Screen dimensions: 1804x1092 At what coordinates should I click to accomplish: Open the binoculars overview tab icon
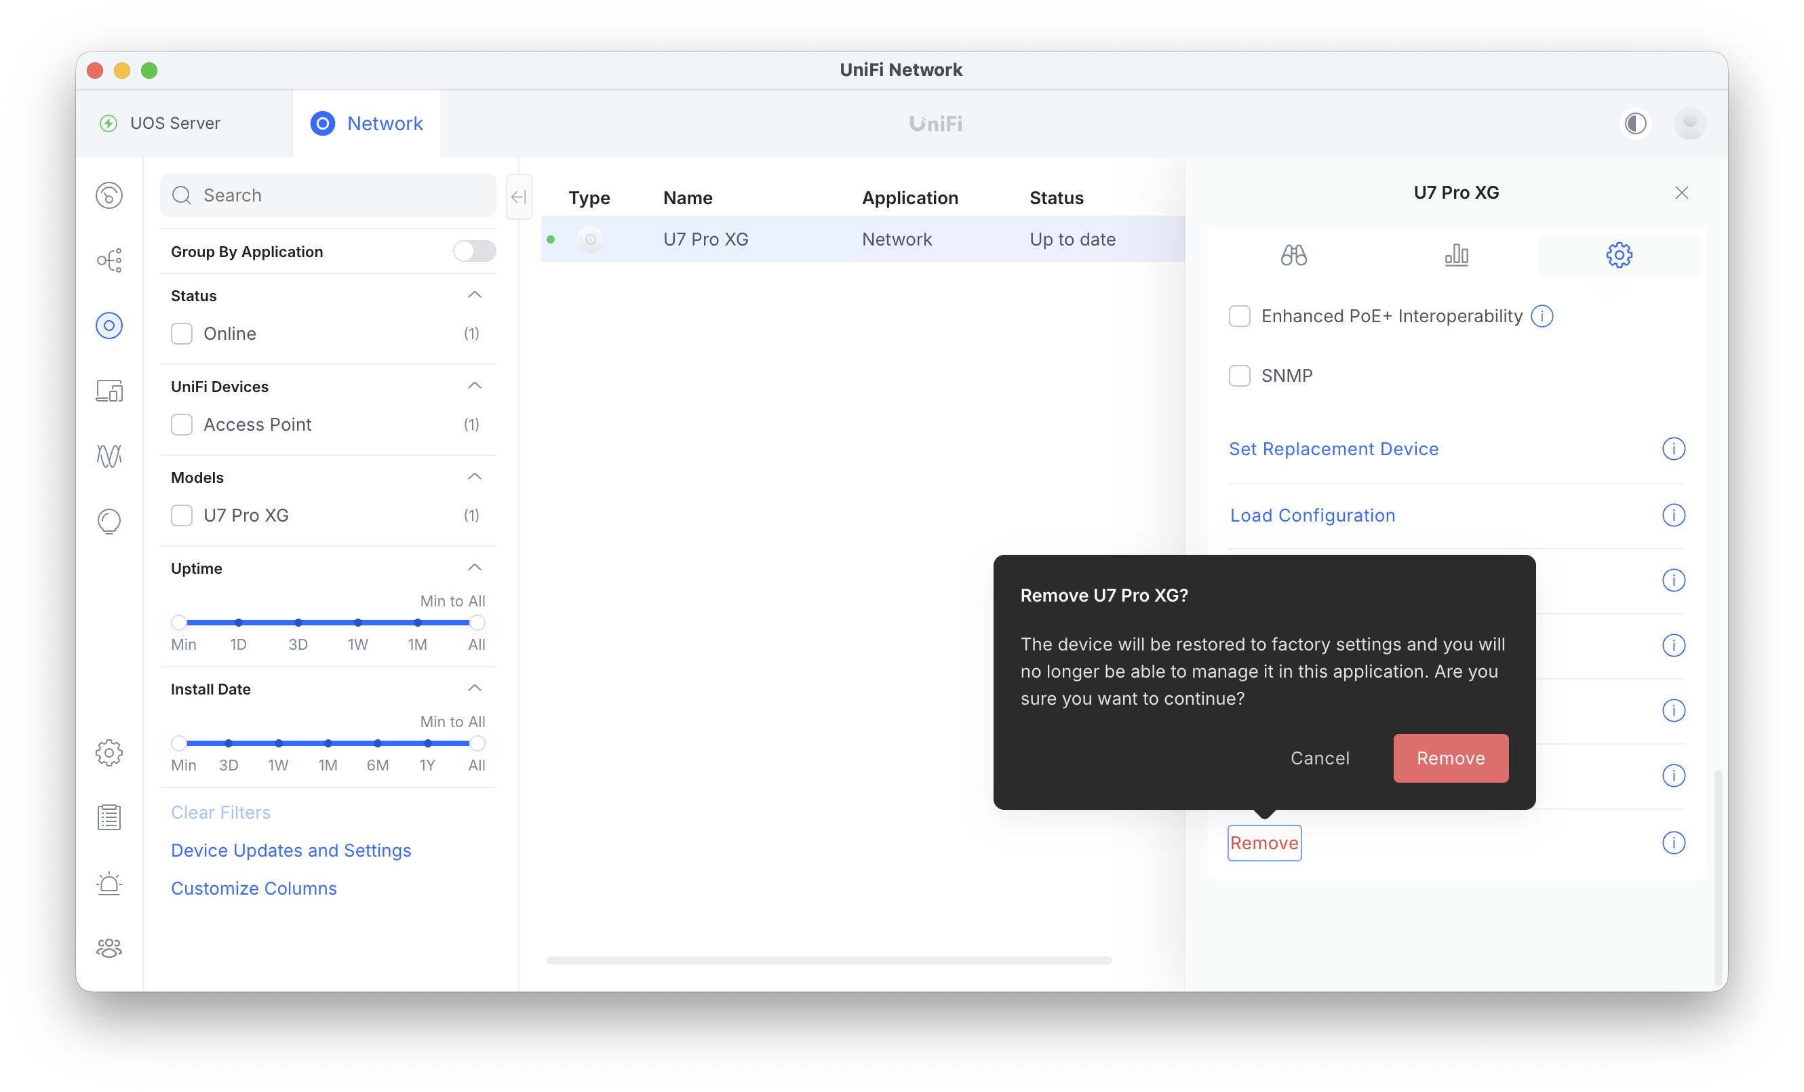(1294, 255)
